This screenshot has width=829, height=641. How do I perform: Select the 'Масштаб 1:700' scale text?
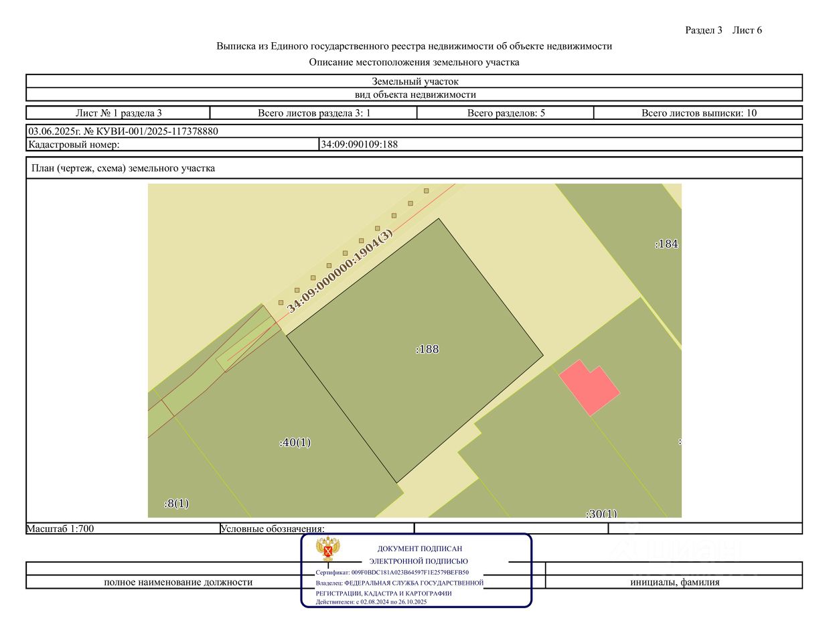click(60, 528)
